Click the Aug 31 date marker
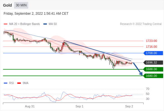Screen dimensions: 164x111 click(x=30, y=106)
